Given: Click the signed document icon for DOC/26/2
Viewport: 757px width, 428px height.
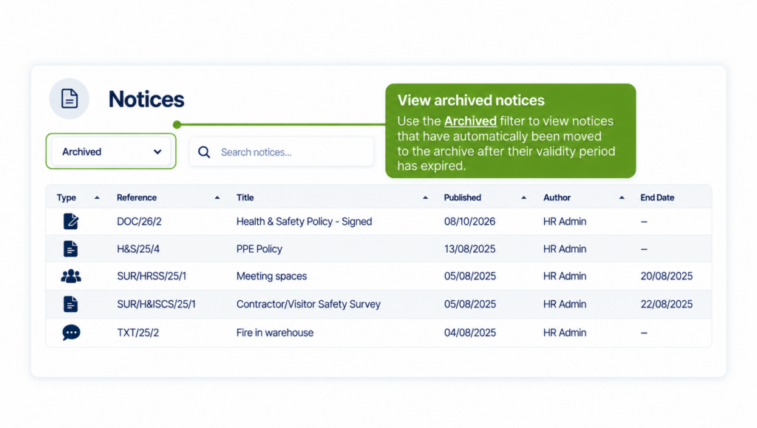Looking at the screenshot, I should tap(71, 221).
